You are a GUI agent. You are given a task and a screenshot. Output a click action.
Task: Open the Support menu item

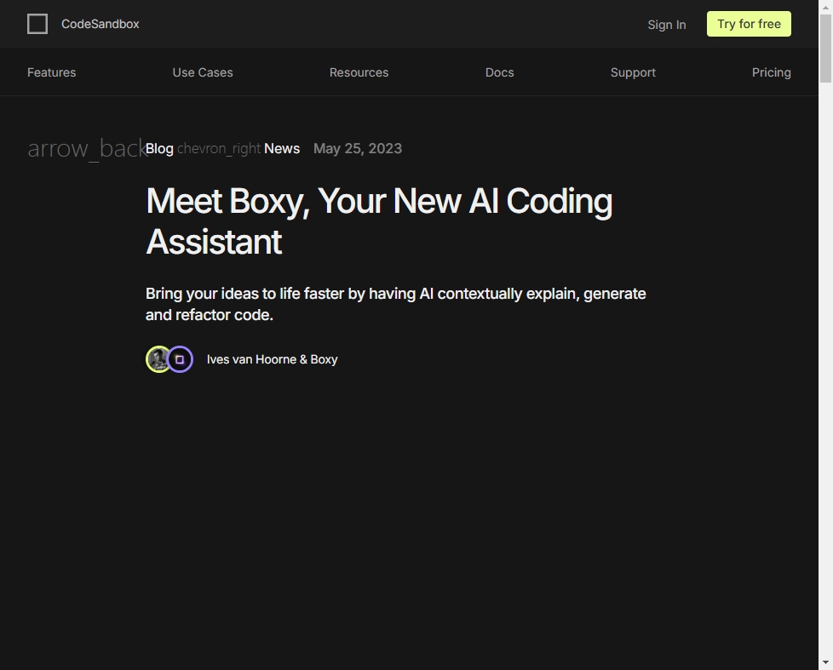[x=633, y=72]
